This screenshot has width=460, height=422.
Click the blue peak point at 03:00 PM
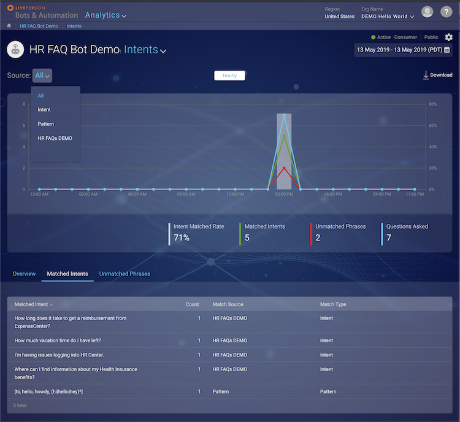pos(284,115)
